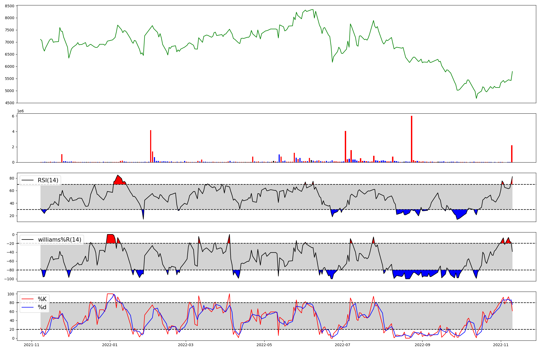Viewport: 540px width, 351px height.
Task: Click the 2022-03 x-axis date label
Action: point(186,345)
